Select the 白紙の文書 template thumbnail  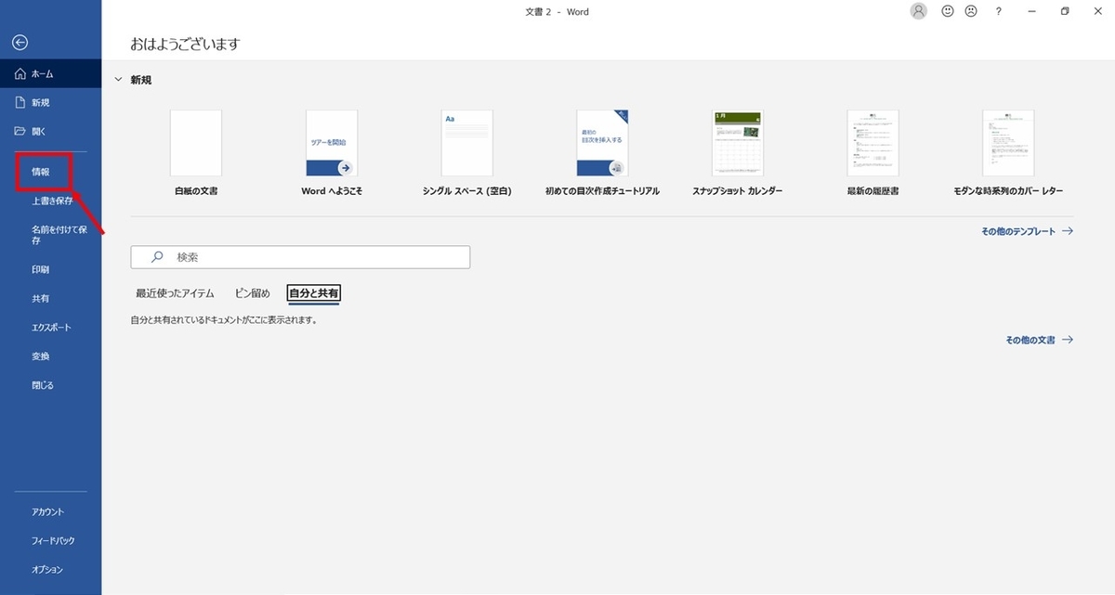[194, 143]
